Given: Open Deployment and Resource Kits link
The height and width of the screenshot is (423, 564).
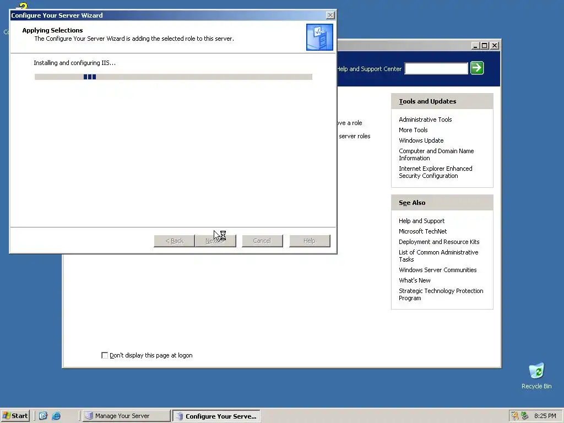Looking at the screenshot, I should pos(439,242).
